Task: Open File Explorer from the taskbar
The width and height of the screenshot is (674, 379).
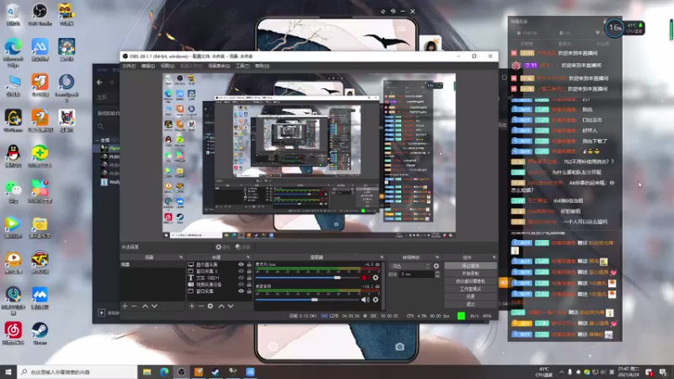Action: click(147, 371)
